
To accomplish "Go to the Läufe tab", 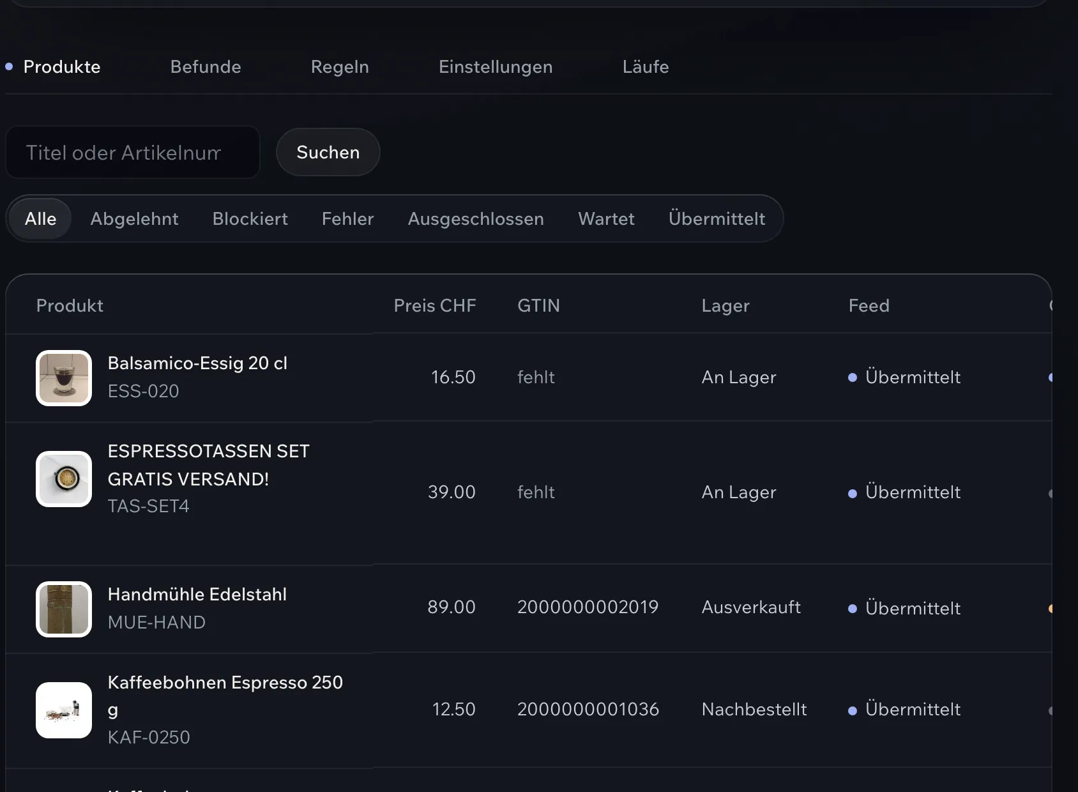I will tap(646, 67).
